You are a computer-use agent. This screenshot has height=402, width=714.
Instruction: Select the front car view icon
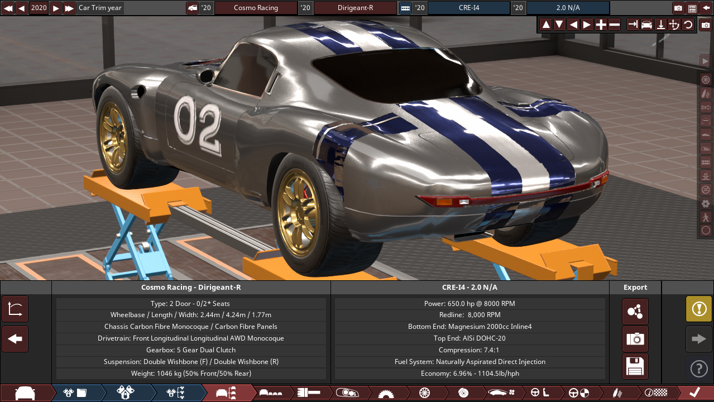click(646, 25)
